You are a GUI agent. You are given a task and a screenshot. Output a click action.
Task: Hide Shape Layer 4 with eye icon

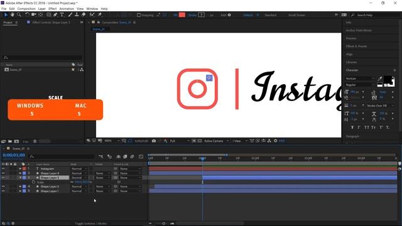[x=3, y=173]
